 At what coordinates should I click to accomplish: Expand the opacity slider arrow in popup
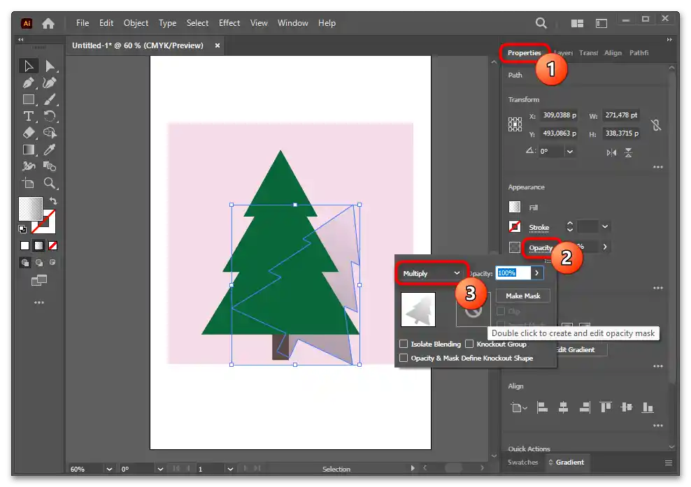click(x=536, y=273)
